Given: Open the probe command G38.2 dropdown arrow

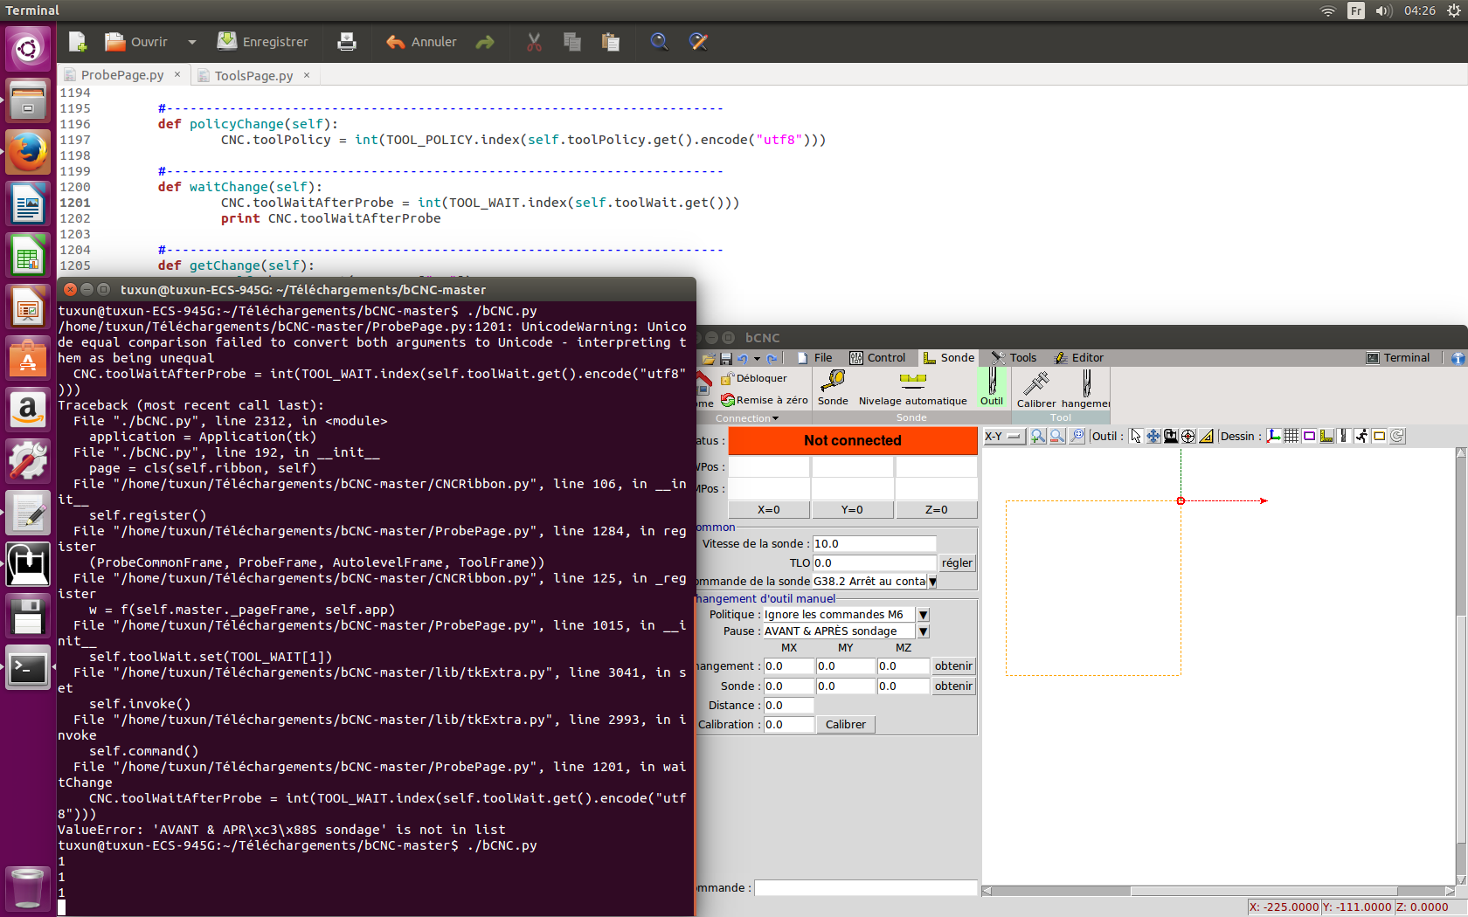Looking at the screenshot, I should click(x=932, y=582).
